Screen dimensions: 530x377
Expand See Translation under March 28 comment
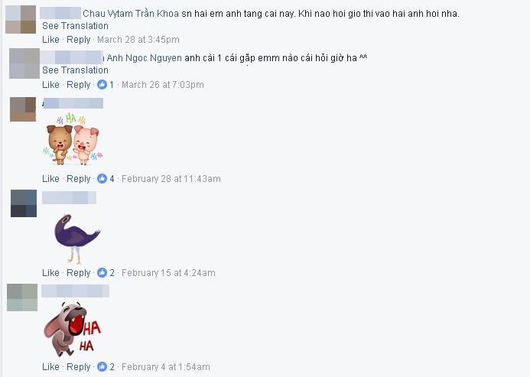[75, 26]
